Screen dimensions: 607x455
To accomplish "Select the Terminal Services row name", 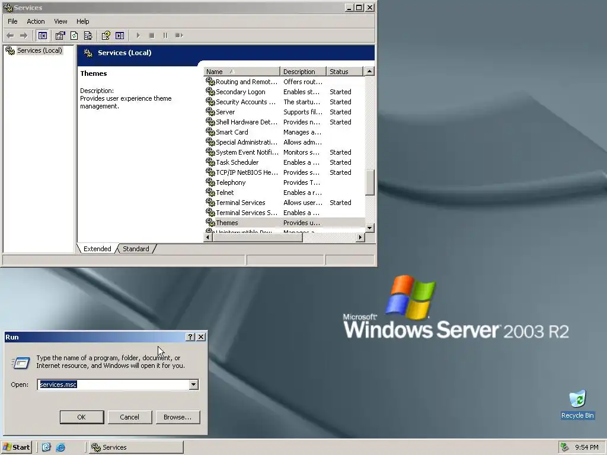I will 241,203.
